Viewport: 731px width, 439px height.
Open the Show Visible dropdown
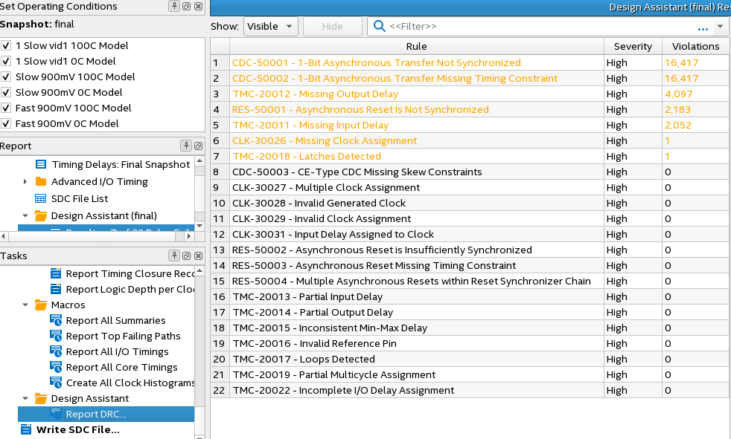coord(271,26)
